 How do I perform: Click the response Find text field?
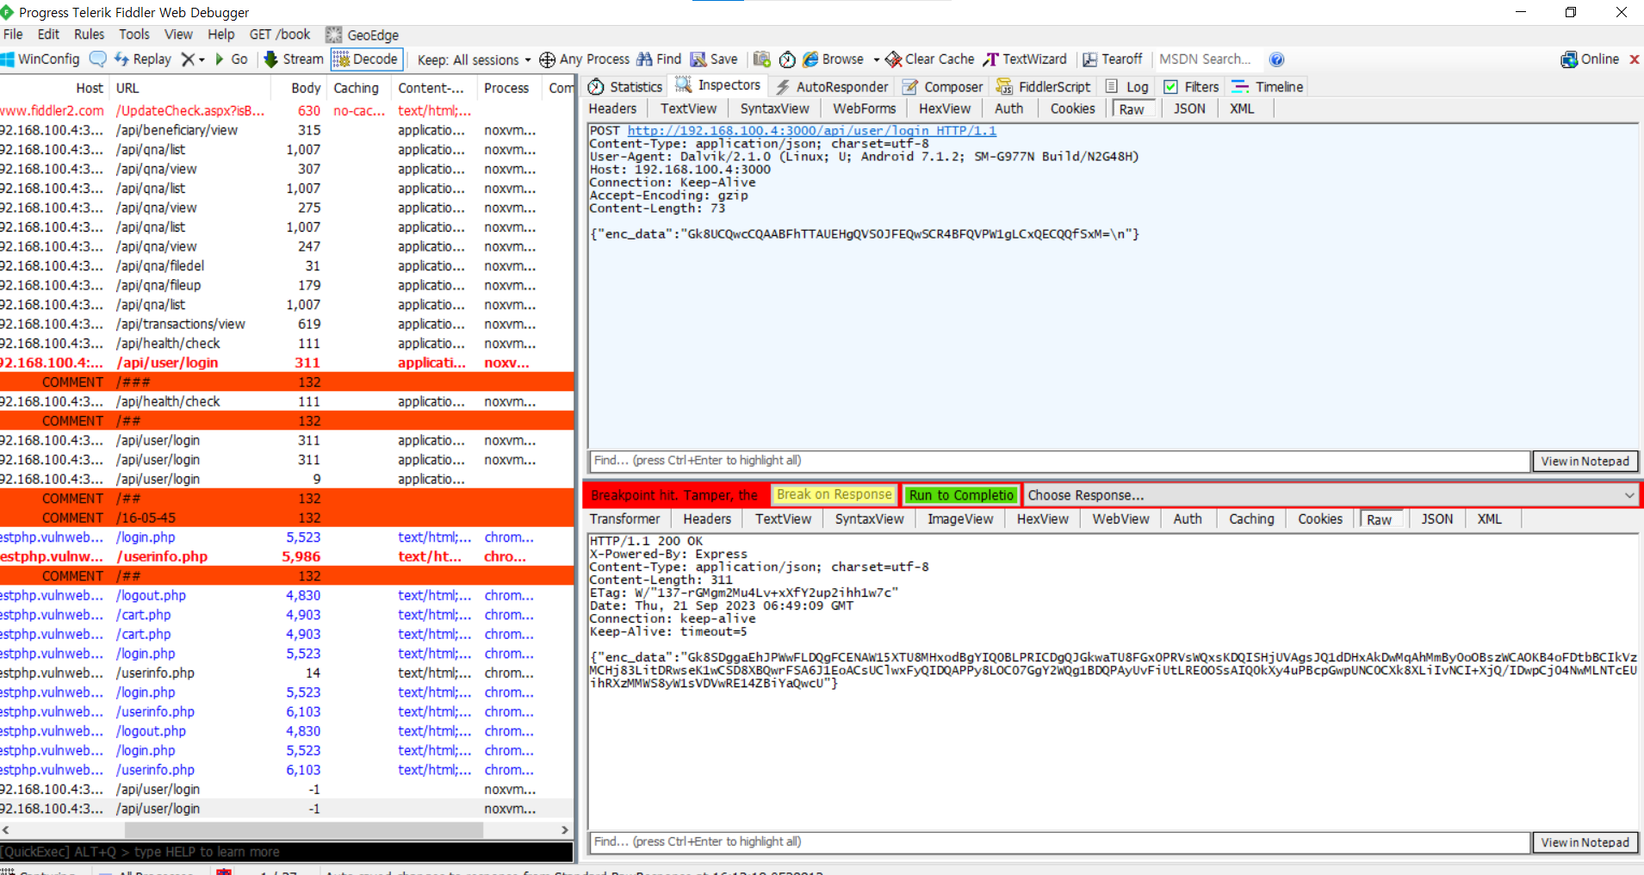1059,842
